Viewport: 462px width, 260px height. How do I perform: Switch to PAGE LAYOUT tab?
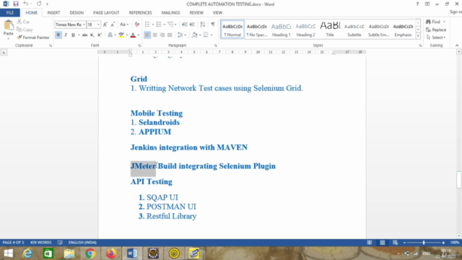tap(106, 13)
